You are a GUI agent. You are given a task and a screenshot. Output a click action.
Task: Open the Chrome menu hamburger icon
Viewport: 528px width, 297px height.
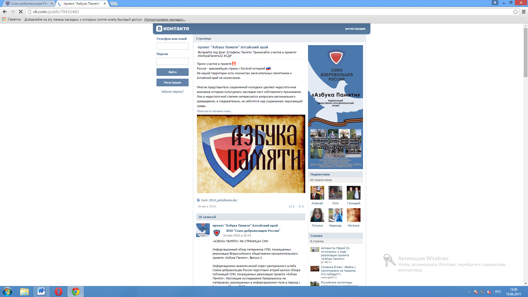[524, 12]
